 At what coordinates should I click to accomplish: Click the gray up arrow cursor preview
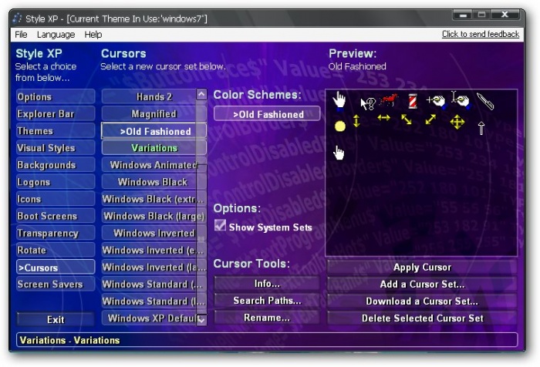click(481, 128)
